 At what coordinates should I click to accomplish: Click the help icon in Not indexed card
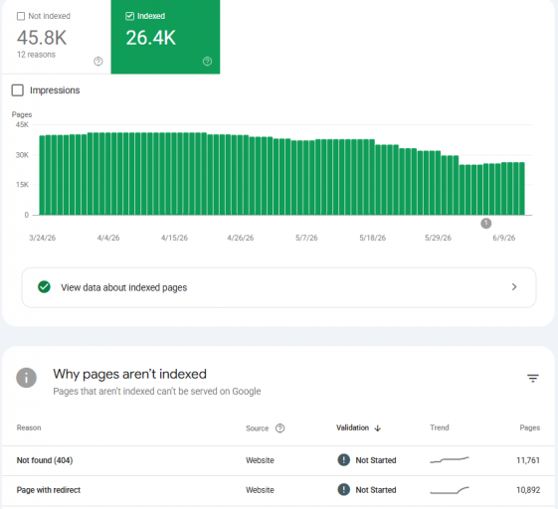98,62
